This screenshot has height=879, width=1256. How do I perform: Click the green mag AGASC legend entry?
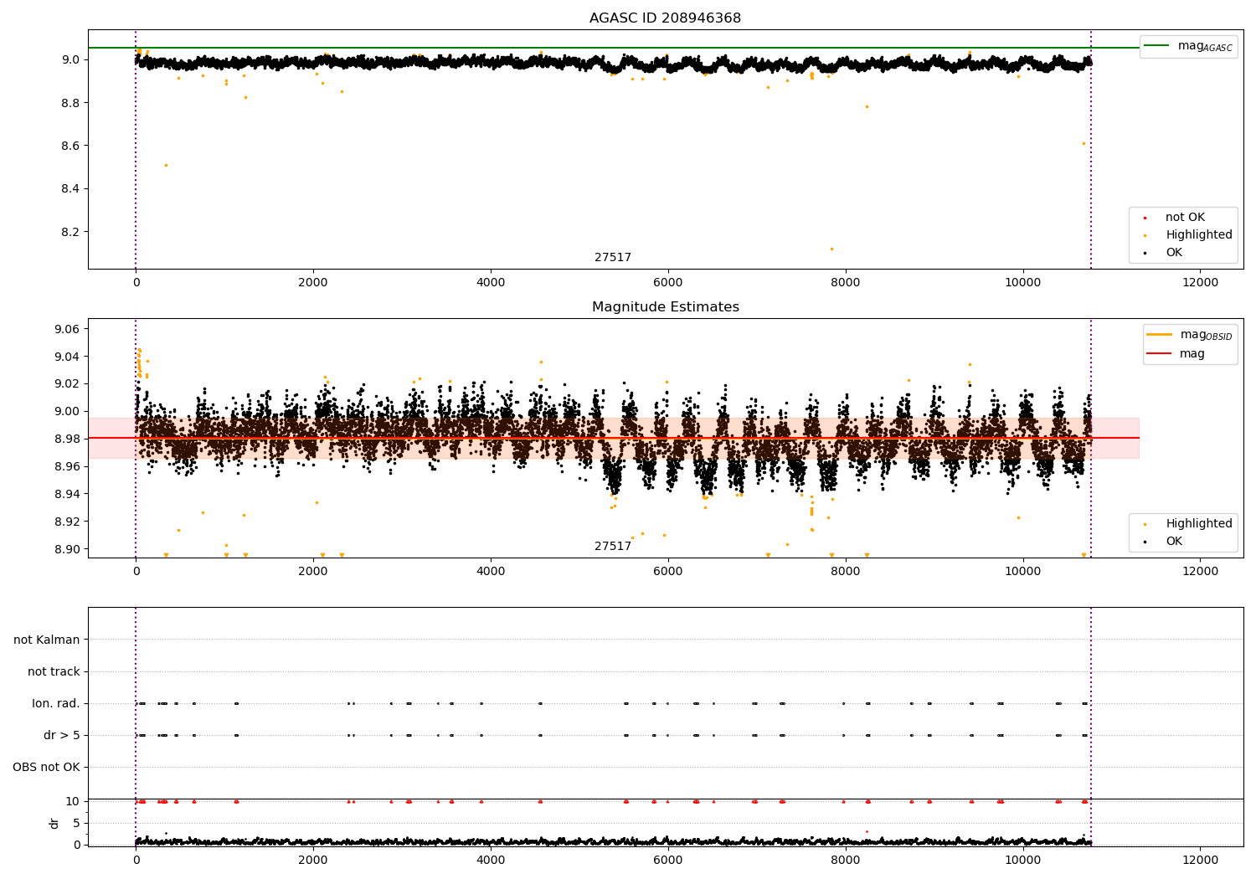[1188, 46]
